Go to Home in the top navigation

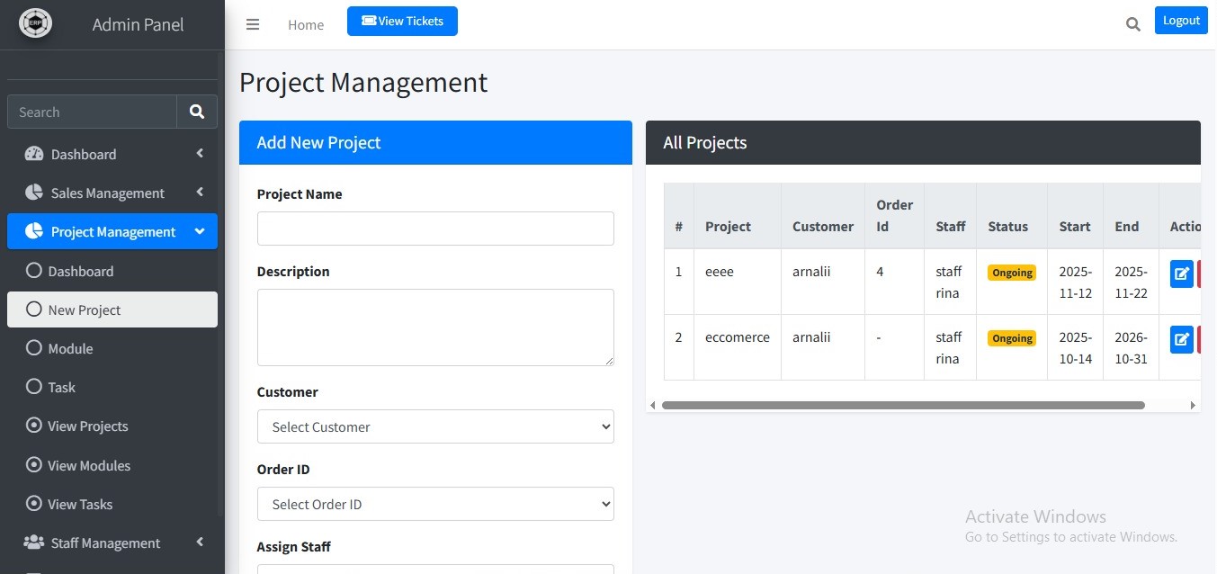tap(306, 24)
